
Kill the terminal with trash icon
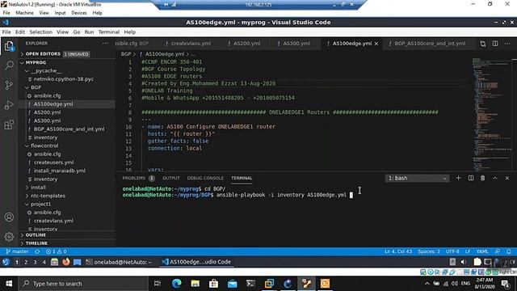tap(483, 178)
